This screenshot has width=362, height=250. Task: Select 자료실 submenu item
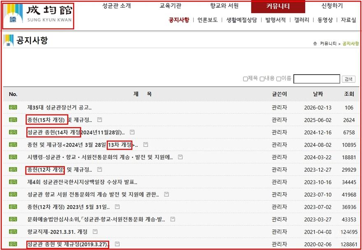tap(348, 20)
